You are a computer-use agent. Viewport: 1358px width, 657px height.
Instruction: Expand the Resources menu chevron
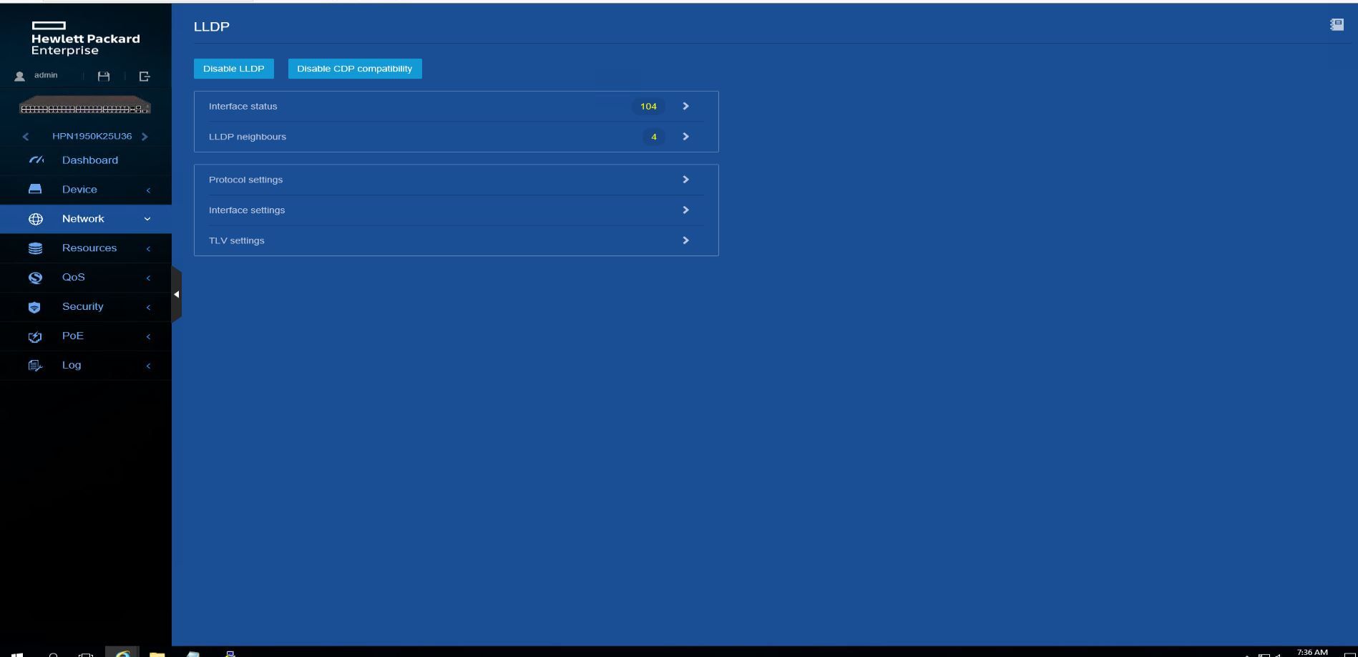pos(148,249)
